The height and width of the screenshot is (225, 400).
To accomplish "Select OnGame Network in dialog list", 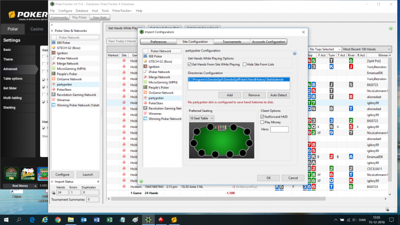I will click(x=161, y=93).
